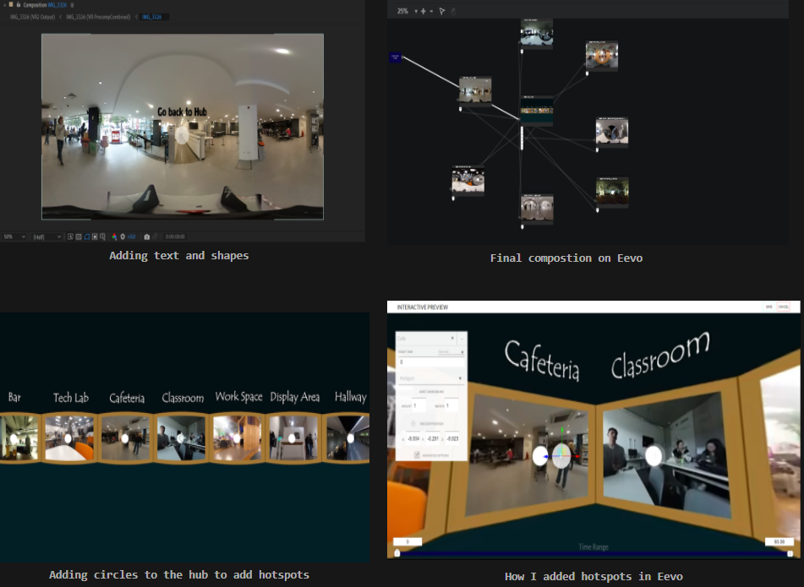This screenshot has width=804, height=587.
Task: Click the Z position field showing -0.023
Action: [x=452, y=438]
